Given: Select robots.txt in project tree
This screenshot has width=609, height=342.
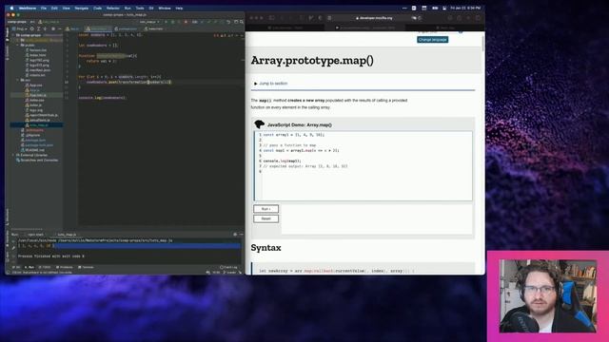Looking at the screenshot, I should (36, 75).
